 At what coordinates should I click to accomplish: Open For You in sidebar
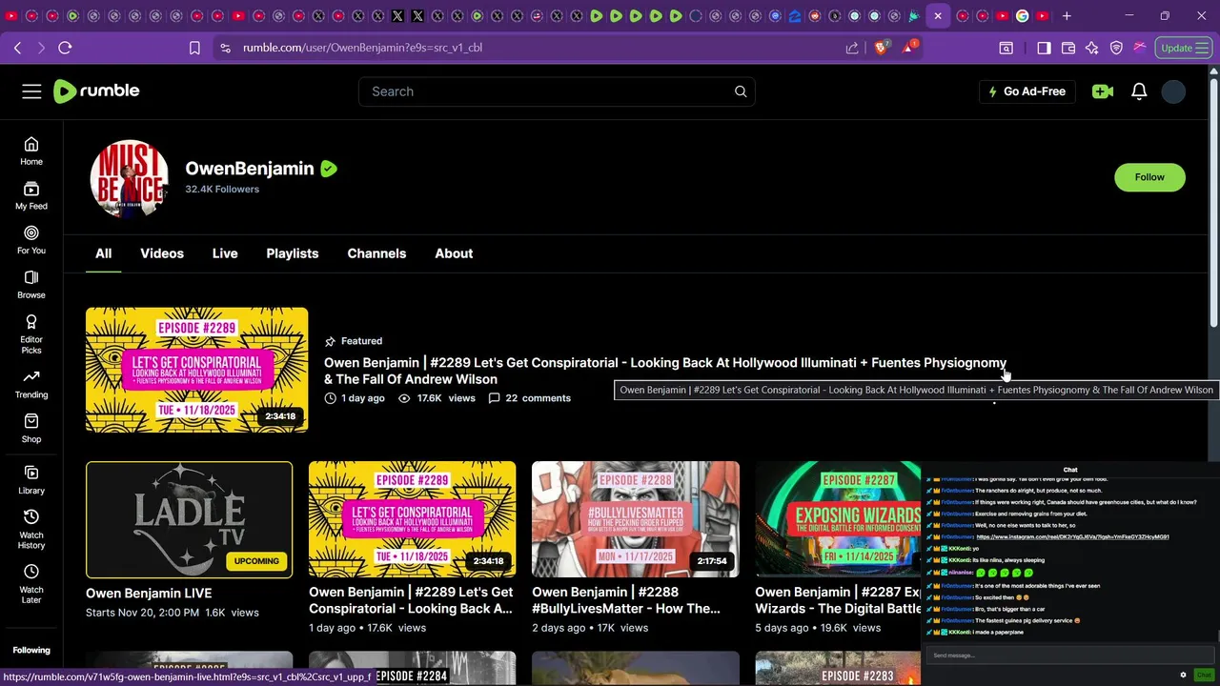31,240
